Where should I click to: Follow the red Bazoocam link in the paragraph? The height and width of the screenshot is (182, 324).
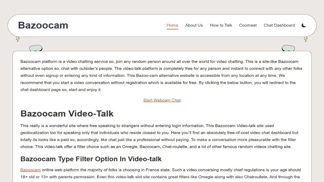[30, 170]
